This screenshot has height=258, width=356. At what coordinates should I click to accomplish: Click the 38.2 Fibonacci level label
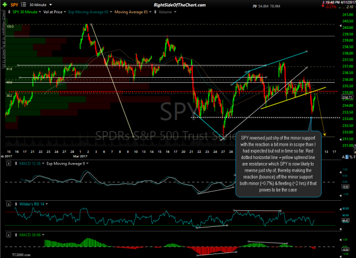(9, 96)
